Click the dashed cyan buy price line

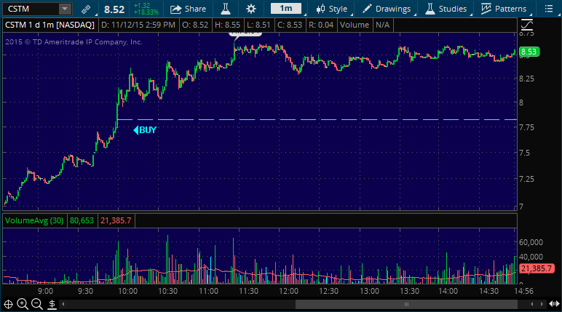(317, 120)
